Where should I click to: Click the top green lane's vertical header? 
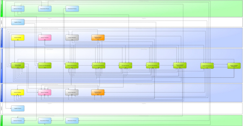2,8
